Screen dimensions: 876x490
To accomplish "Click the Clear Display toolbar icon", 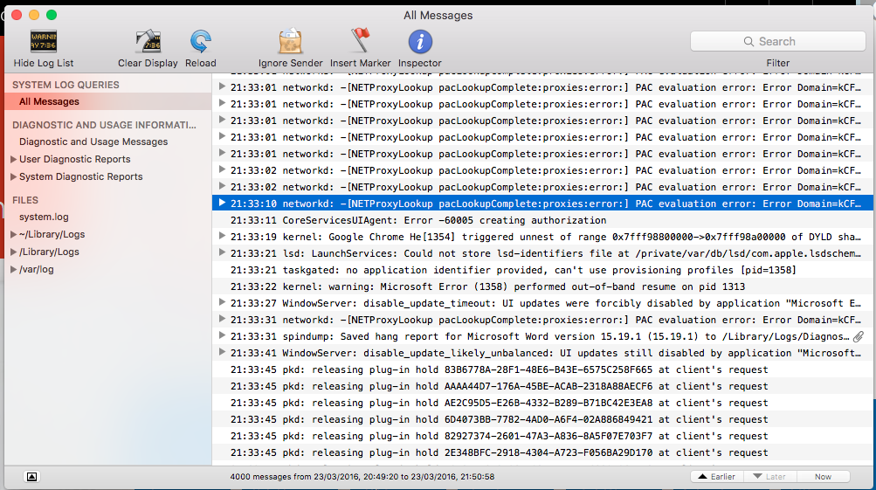I will tap(148, 42).
